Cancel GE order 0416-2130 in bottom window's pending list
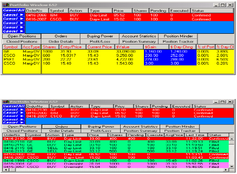This screenshot has width=237, height=174. click(x=14, y=109)
